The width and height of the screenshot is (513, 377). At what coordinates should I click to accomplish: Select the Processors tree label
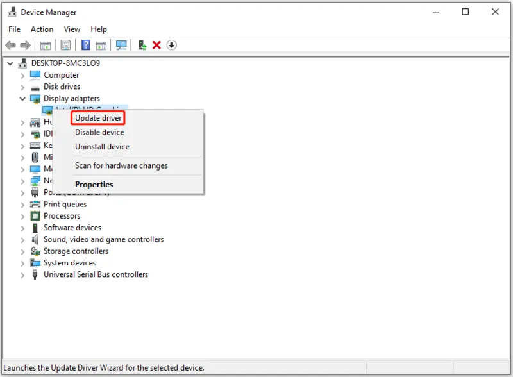(x=62, y=216)
